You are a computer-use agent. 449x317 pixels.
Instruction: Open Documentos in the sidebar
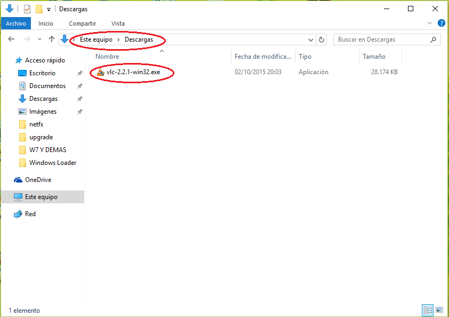(x=47, y=86)
